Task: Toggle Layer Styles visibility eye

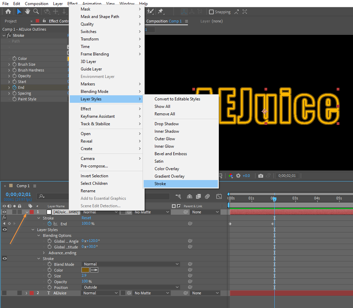Action: click(x=4, y=230)
